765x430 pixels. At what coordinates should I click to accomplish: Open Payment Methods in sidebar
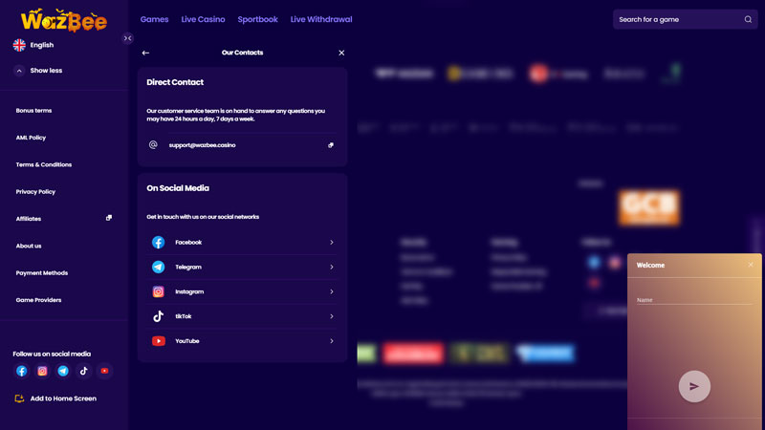[x=41, y=273]
